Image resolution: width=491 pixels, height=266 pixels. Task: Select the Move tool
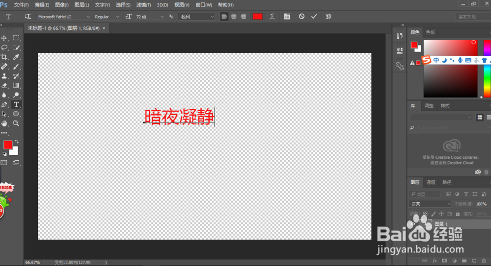(x=4, y=38)
